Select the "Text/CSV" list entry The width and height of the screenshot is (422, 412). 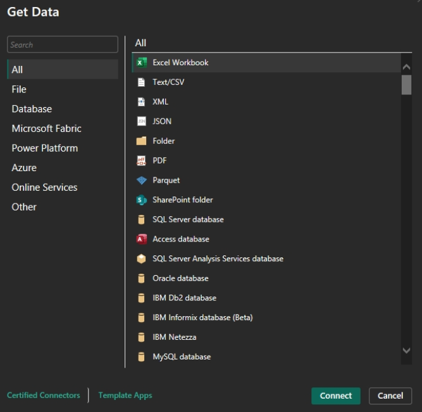pyautogui.click(x=168, y=82)
